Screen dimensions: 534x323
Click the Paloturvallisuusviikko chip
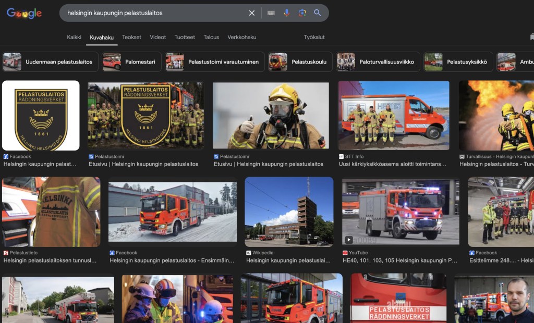tap(378, 61)
